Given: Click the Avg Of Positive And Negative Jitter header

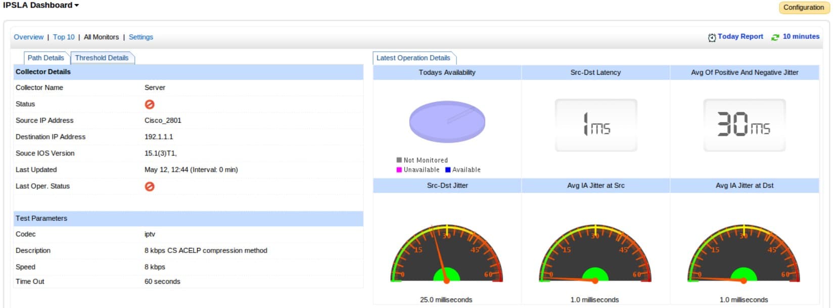Looking at the screenshot, I should pos(745,72).
